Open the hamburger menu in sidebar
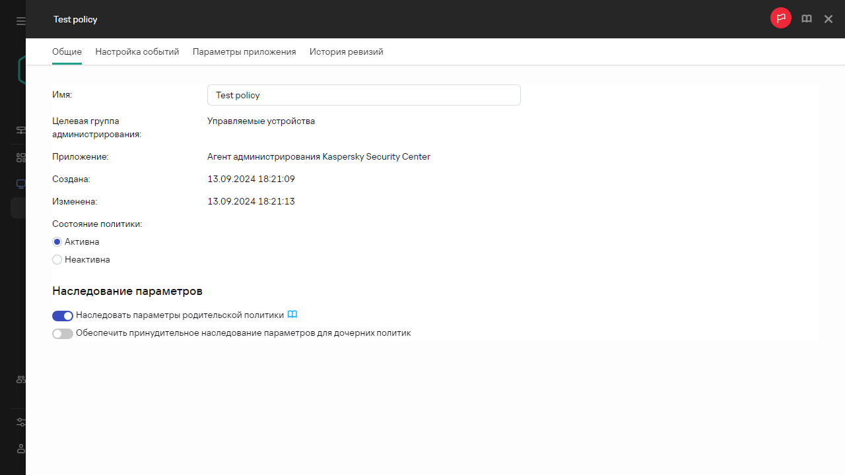Viewport: 845px width, 475px height. pyautogui.click(x=20, y=21)
